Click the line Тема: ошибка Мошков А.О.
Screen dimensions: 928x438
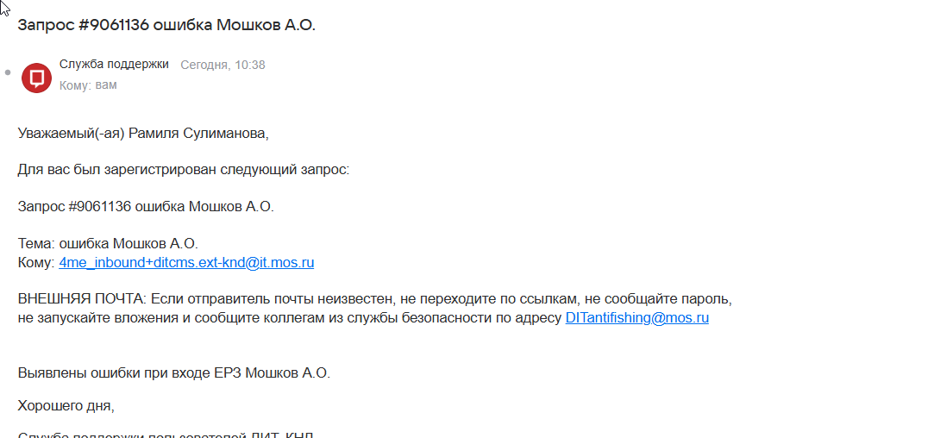pos(108,244)
